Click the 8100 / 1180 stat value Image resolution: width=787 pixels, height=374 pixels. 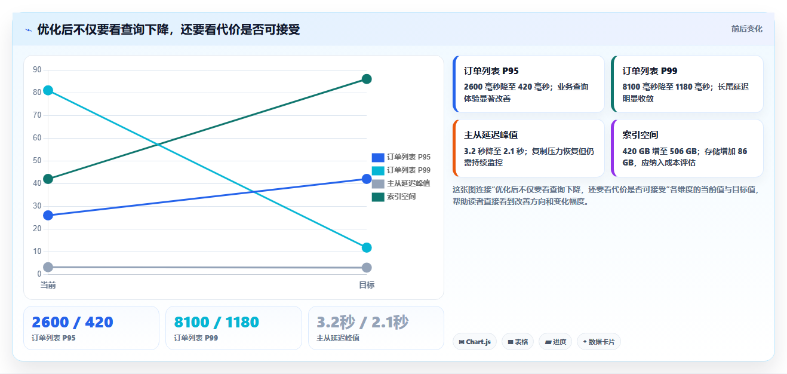pos(217,323)
